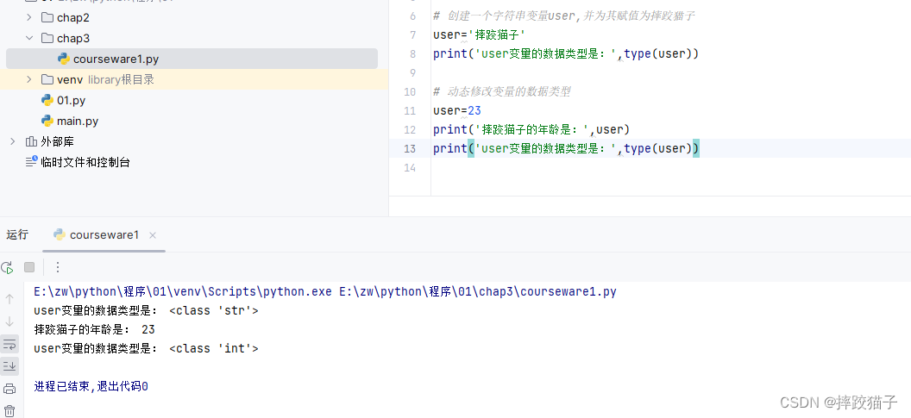Viewport: 911px width, 418px height.
Task: Click console output <class 'int'> line
Action: [x=146, y=348]
